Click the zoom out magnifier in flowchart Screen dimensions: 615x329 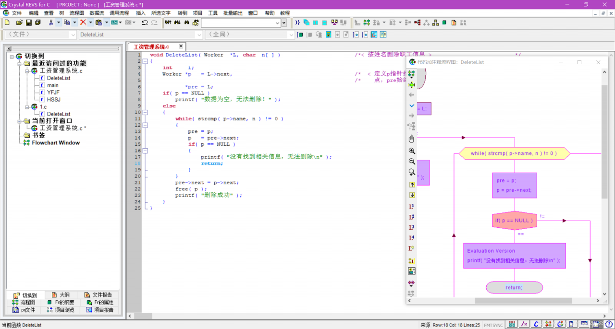click(411, 162)
